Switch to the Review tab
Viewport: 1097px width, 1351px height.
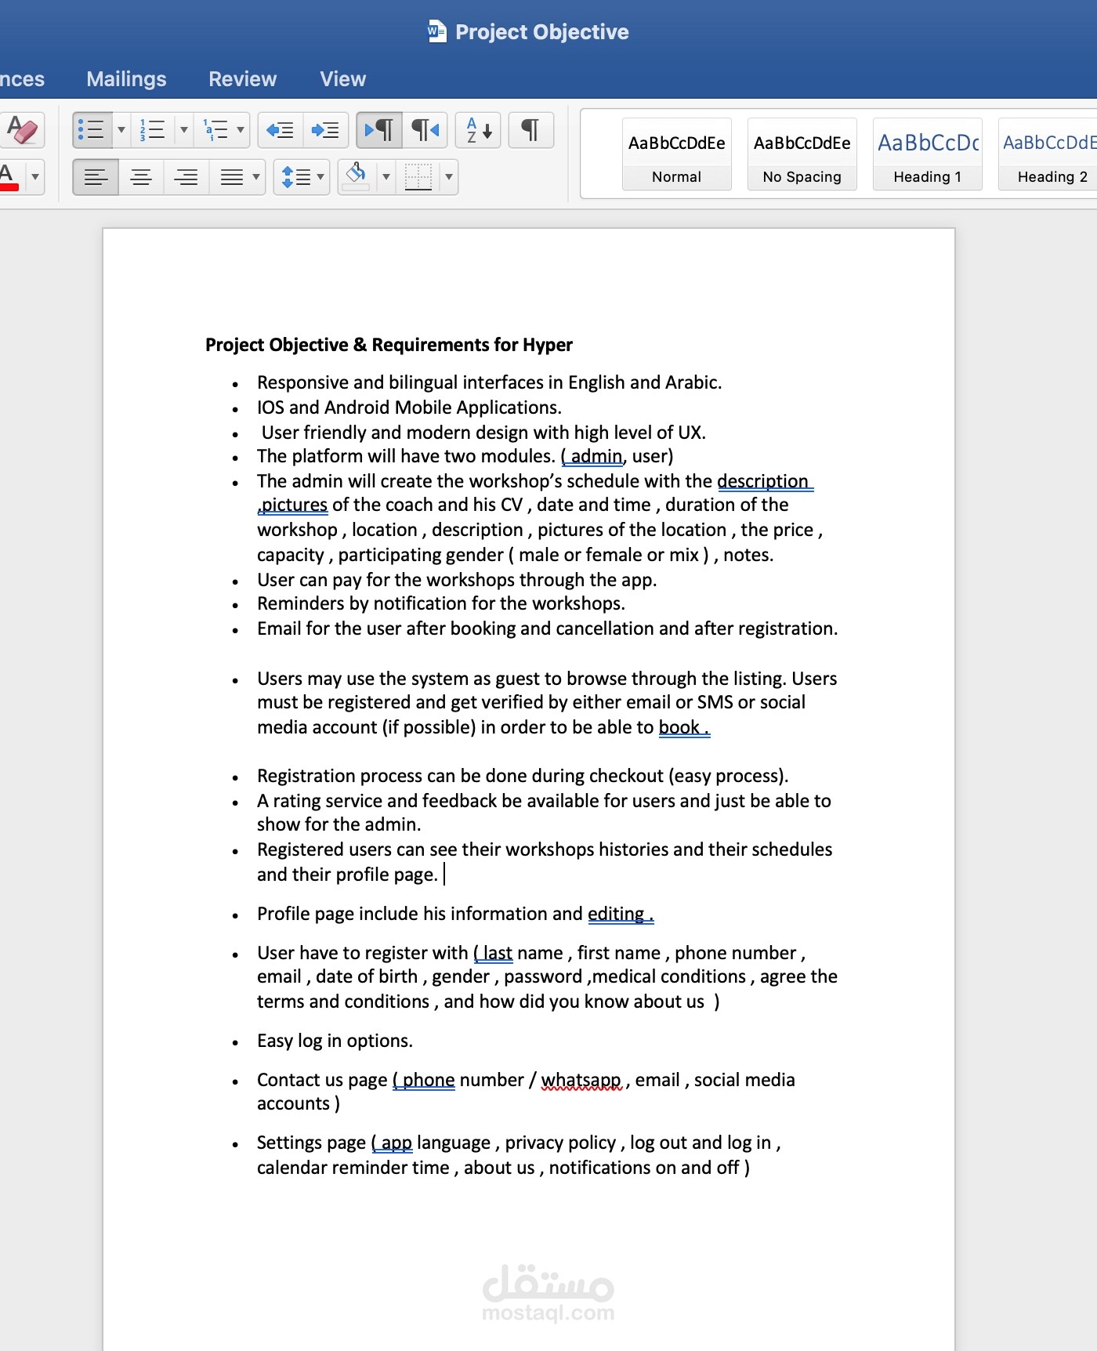point(243,79)
